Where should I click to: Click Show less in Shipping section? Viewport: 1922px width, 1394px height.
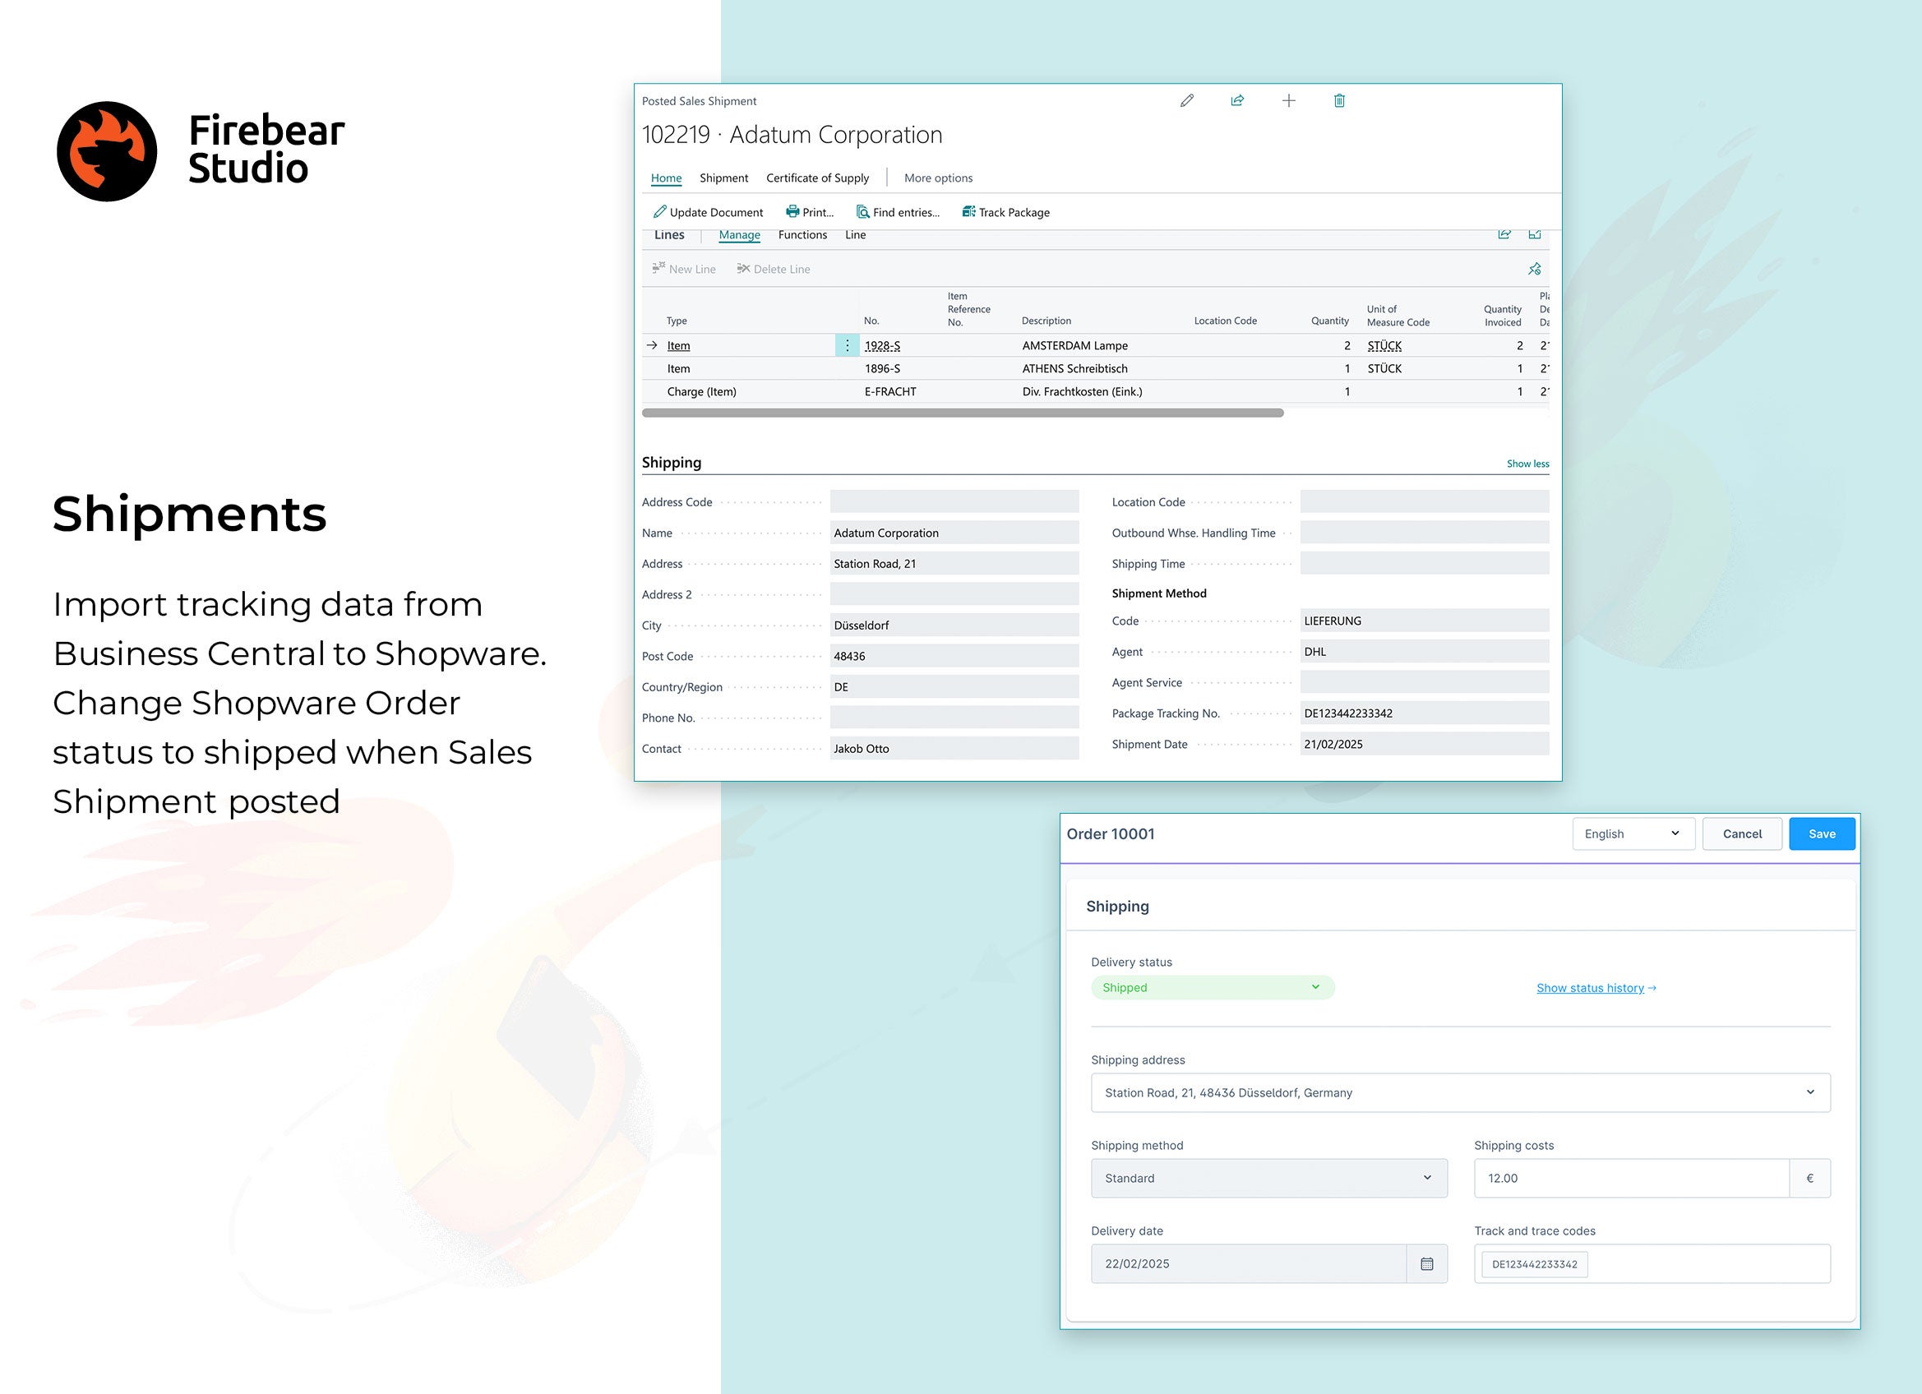[x=1528, y=464]
